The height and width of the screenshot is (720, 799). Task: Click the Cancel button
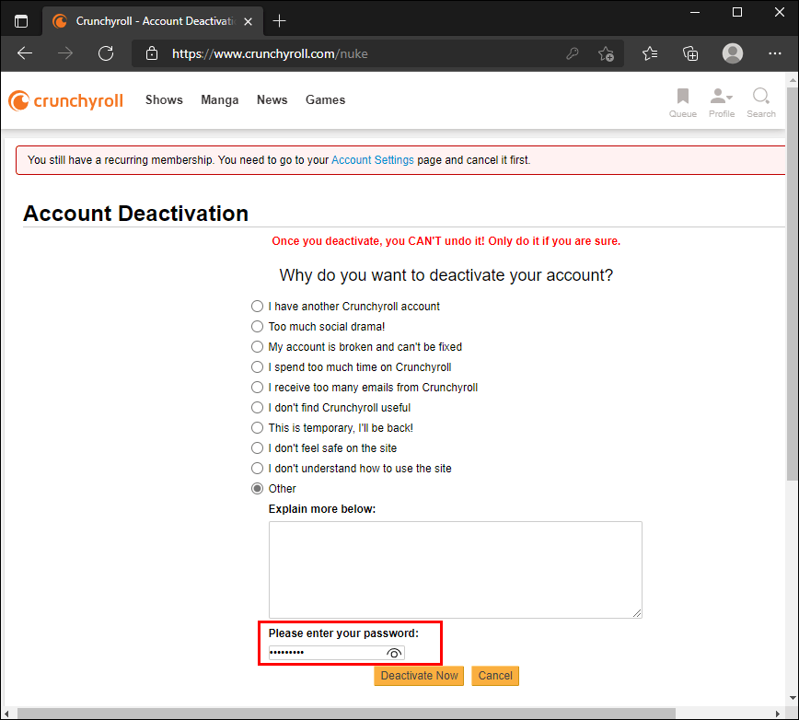point(495,676)
